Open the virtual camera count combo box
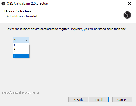Screen dimensions: 136x106 21,40
